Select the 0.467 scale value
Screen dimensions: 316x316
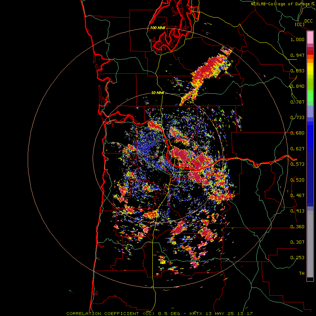click(x=297, y=196)
